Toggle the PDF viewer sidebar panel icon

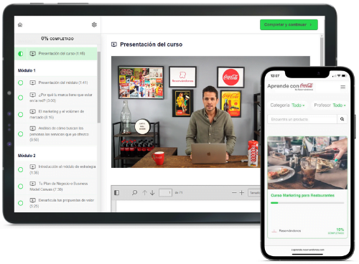pos(116,192)
